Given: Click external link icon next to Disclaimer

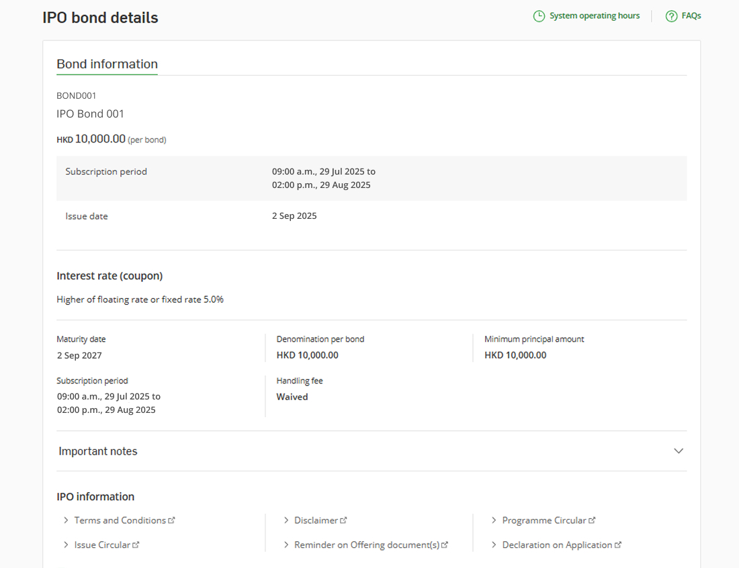Looking at the screenshot, I should click(x=344, y=520).
